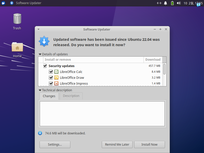Click the Security updates group label
Image resolution: width=204 pixels, height=153 pixels.
coord(61,66)
